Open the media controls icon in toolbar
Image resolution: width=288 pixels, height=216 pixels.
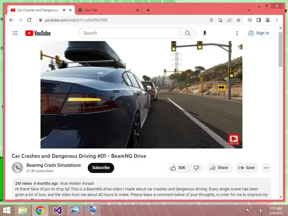[250, 20]
